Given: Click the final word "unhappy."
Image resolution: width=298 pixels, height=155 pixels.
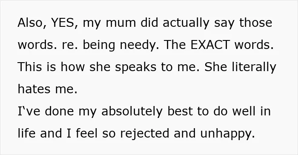Looking at the screenshot, I should pos(227,134).
